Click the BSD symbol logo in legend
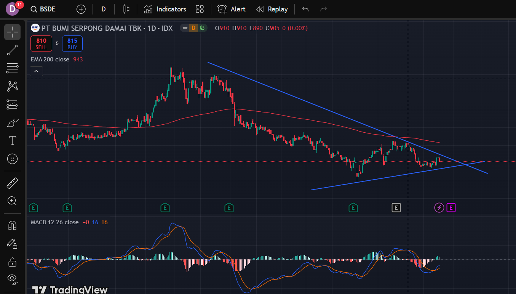The height and width of the screenshot is (294, 516). 35,28
